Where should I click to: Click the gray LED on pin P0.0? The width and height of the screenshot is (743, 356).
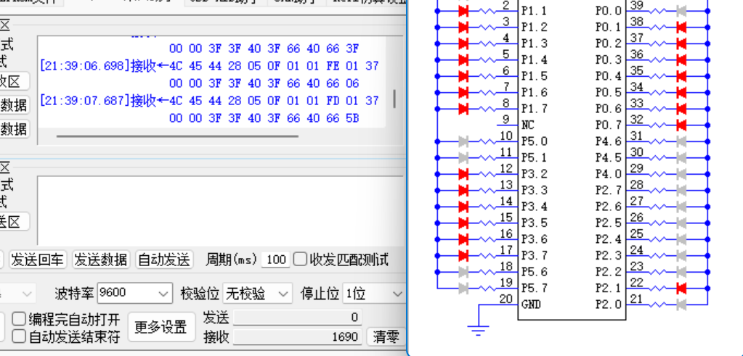pyautogui.click(x=681, y=11)
